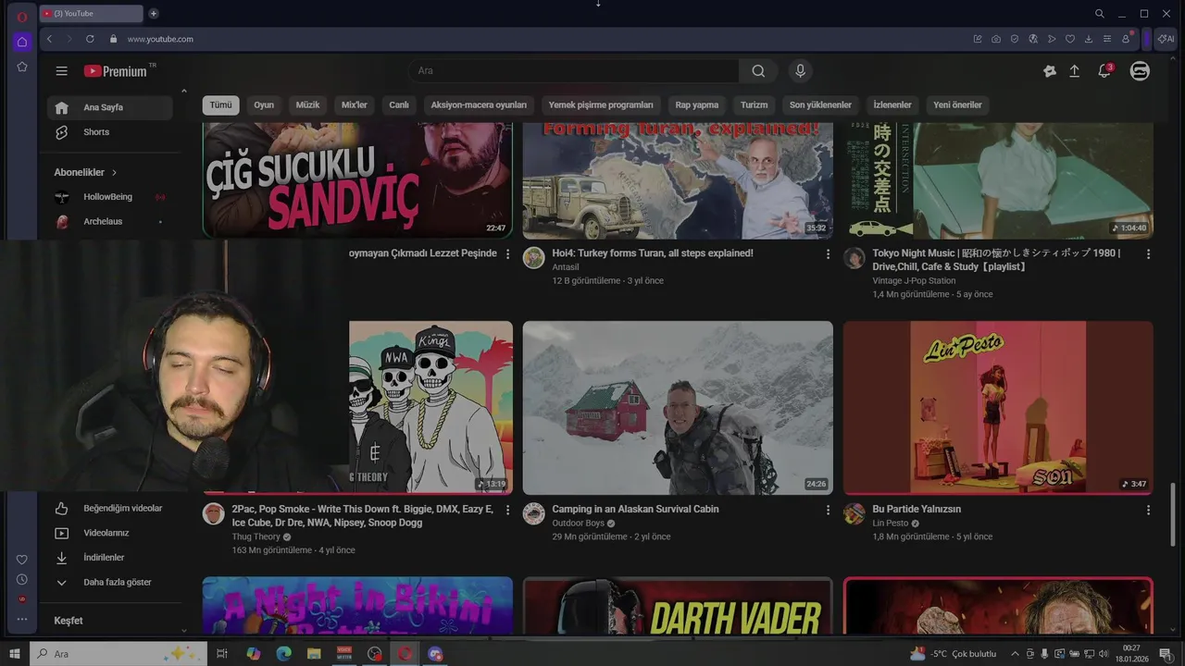Select the Son yüklenenler chip
The width and height of the screenshot is (1185, 666).
click(820, 105)
